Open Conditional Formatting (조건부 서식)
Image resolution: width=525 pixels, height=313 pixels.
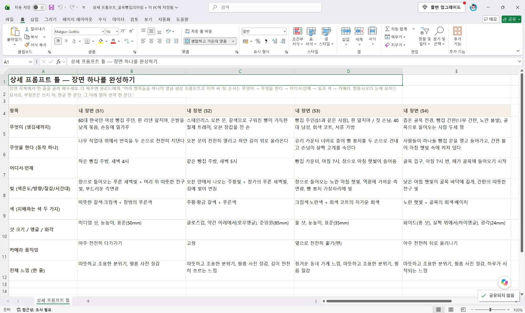click(298, 36)
